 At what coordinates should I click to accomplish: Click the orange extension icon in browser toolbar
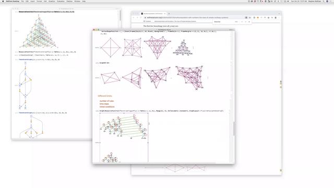point(258,18)
